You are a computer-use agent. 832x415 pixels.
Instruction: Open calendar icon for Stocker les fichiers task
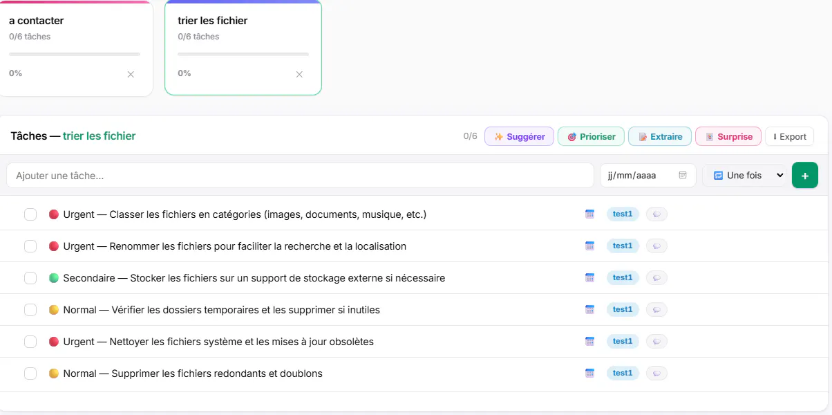coord(589,278)
